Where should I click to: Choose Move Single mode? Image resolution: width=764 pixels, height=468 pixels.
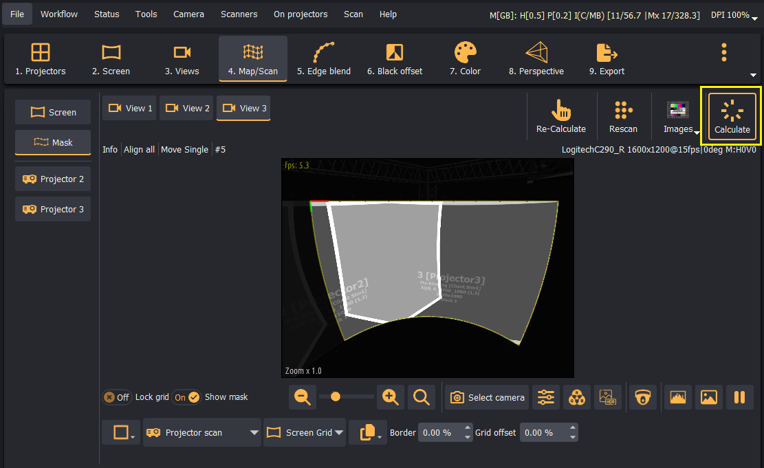point(184,150)
